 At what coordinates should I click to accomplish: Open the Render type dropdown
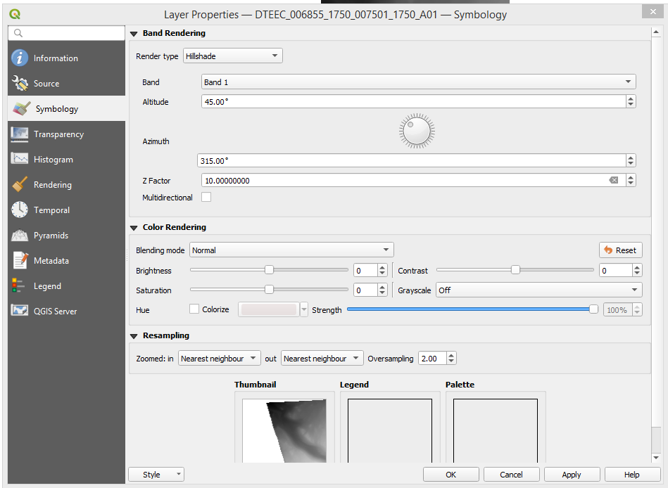tap(232, 56)
